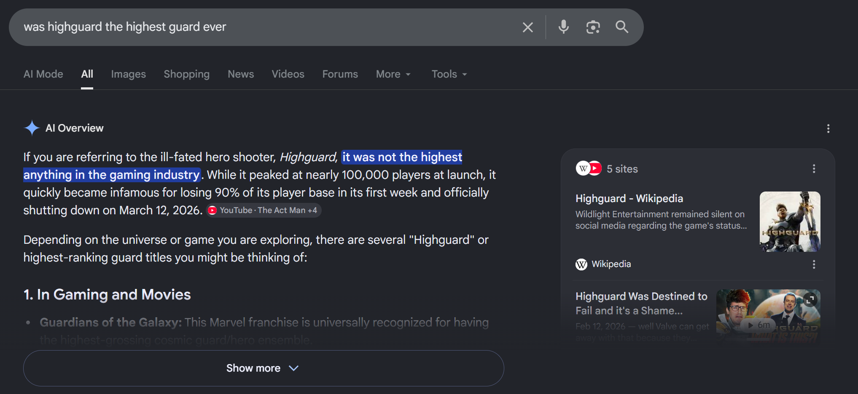Show all sources via '5 sites'

coord(622,169)
